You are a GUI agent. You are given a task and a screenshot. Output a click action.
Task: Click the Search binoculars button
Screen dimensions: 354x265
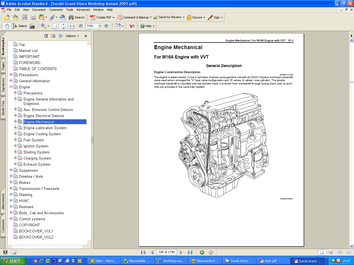point(77,17)
